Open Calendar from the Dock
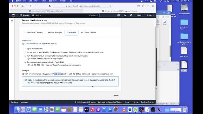The height and width of the screenshot is (114, 203). [x=63, y=110]
